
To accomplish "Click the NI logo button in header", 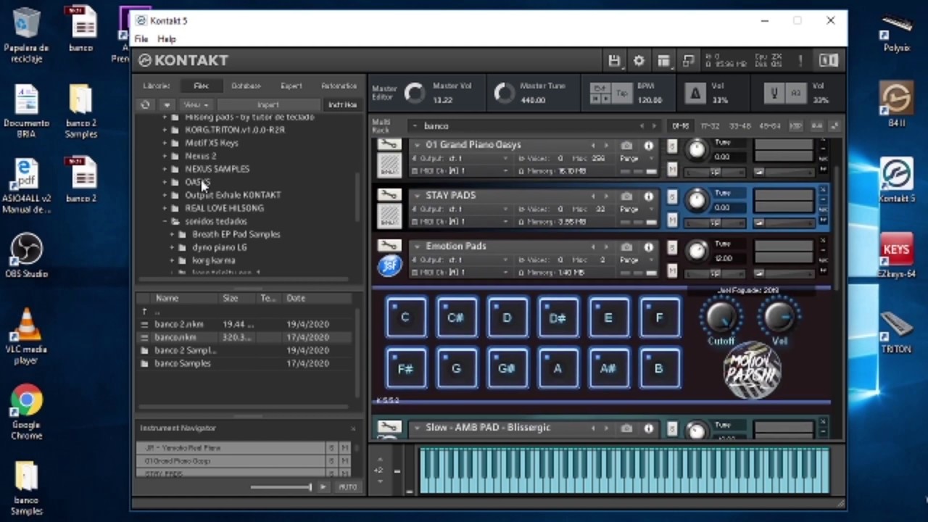I will pos(828,61).
